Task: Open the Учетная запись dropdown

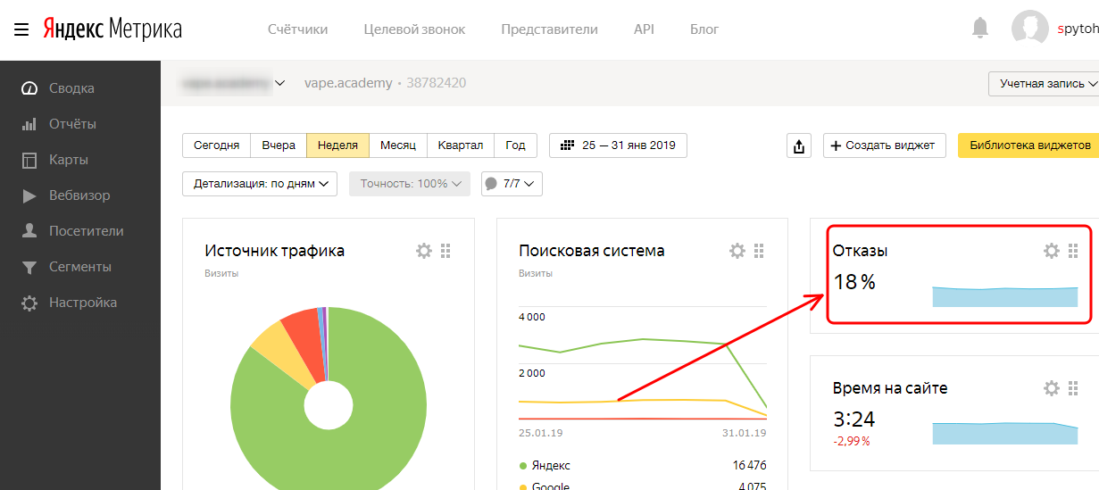Action: coord(1043,83)
